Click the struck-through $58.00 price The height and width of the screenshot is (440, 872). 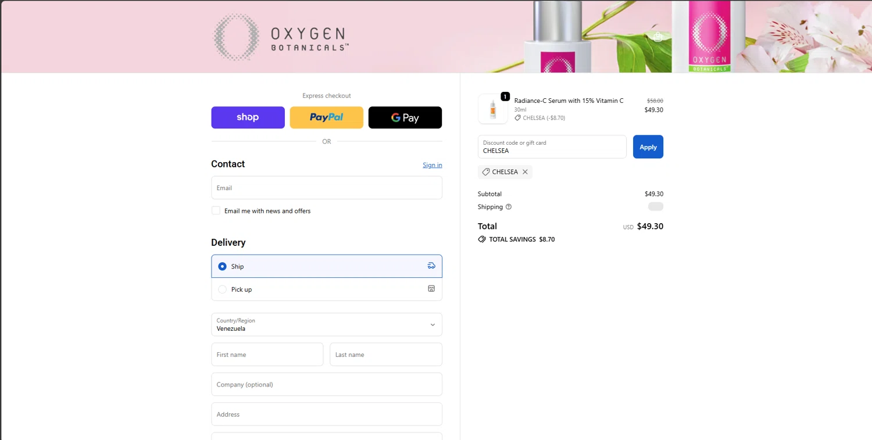coord(655,101)
